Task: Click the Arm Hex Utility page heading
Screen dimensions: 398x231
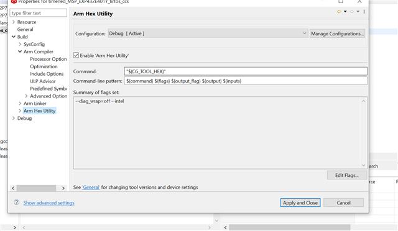Action: point(93,14)
